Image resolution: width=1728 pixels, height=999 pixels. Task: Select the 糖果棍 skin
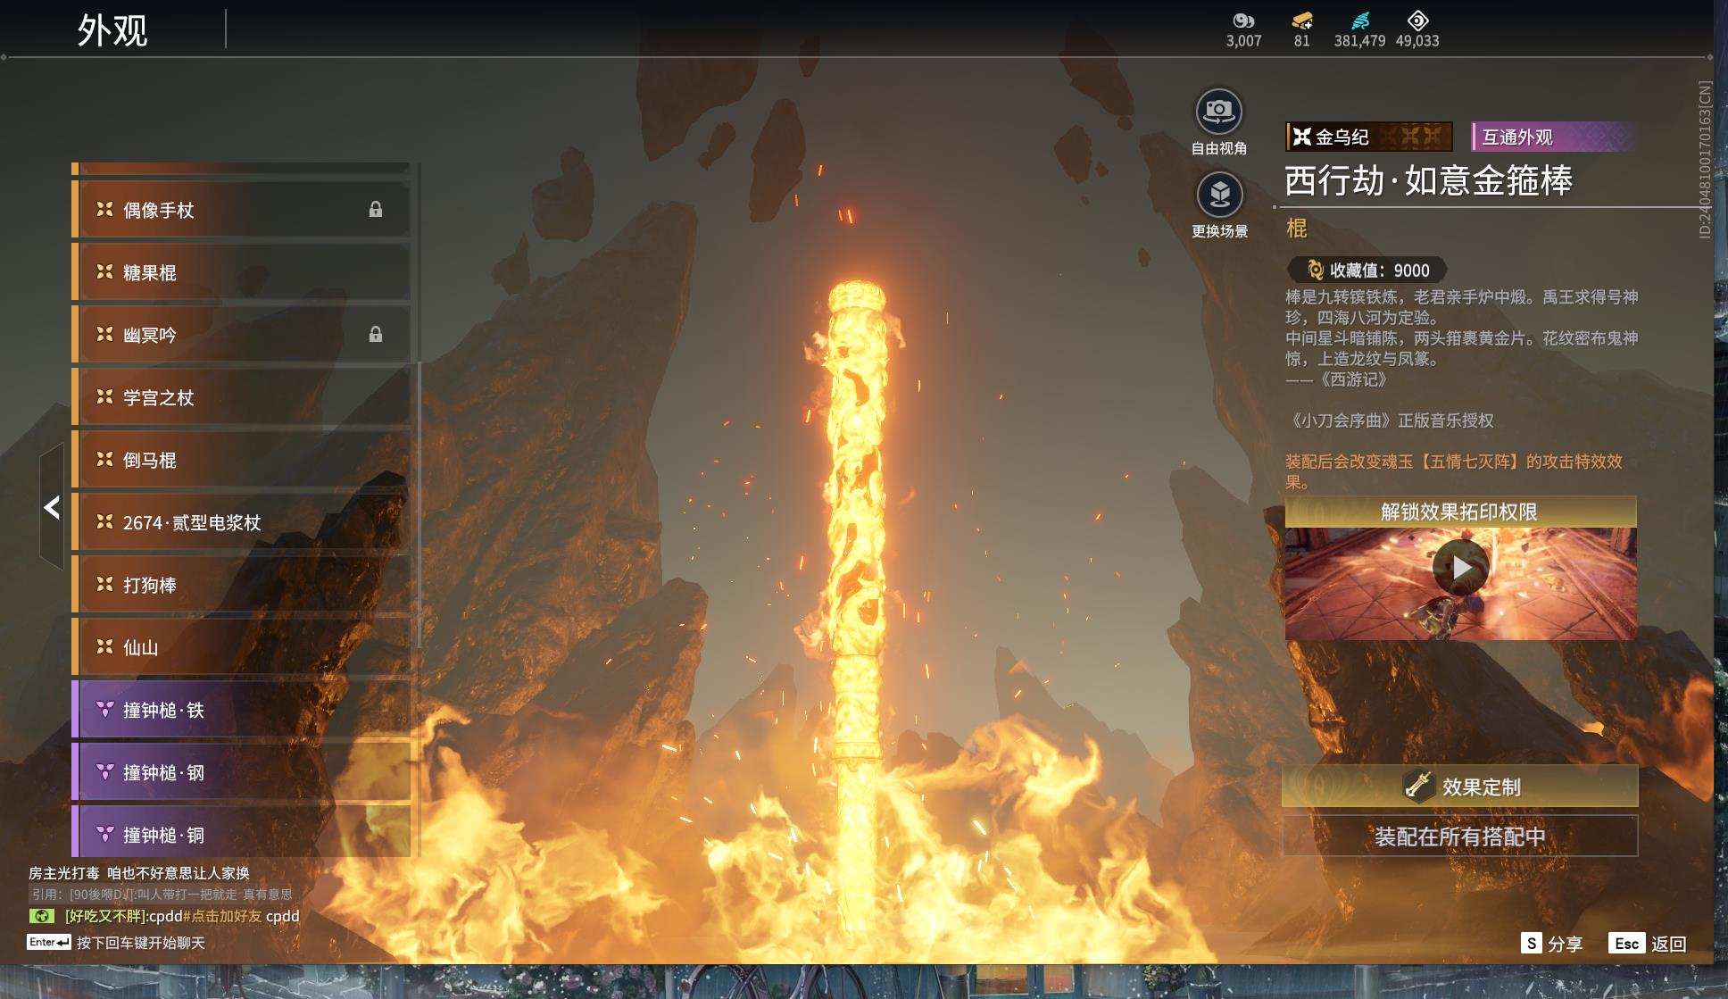click(x=241, y=272)
